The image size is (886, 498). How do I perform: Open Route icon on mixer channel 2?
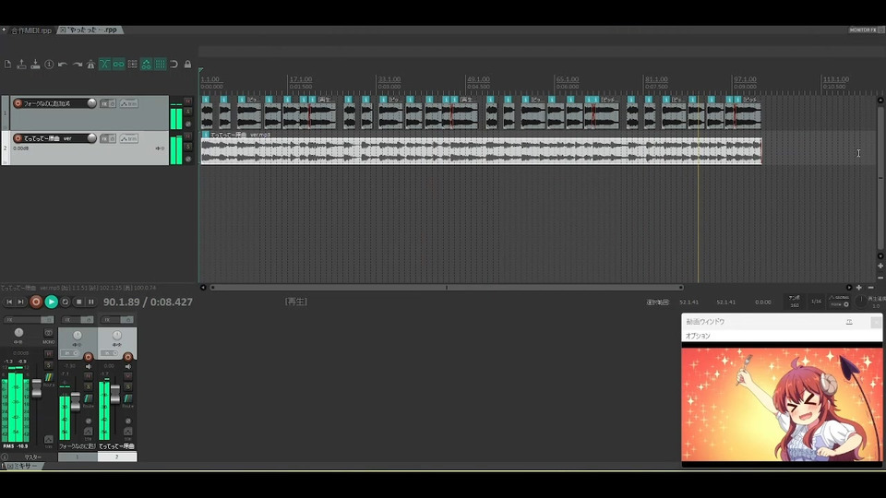point(127,398)
